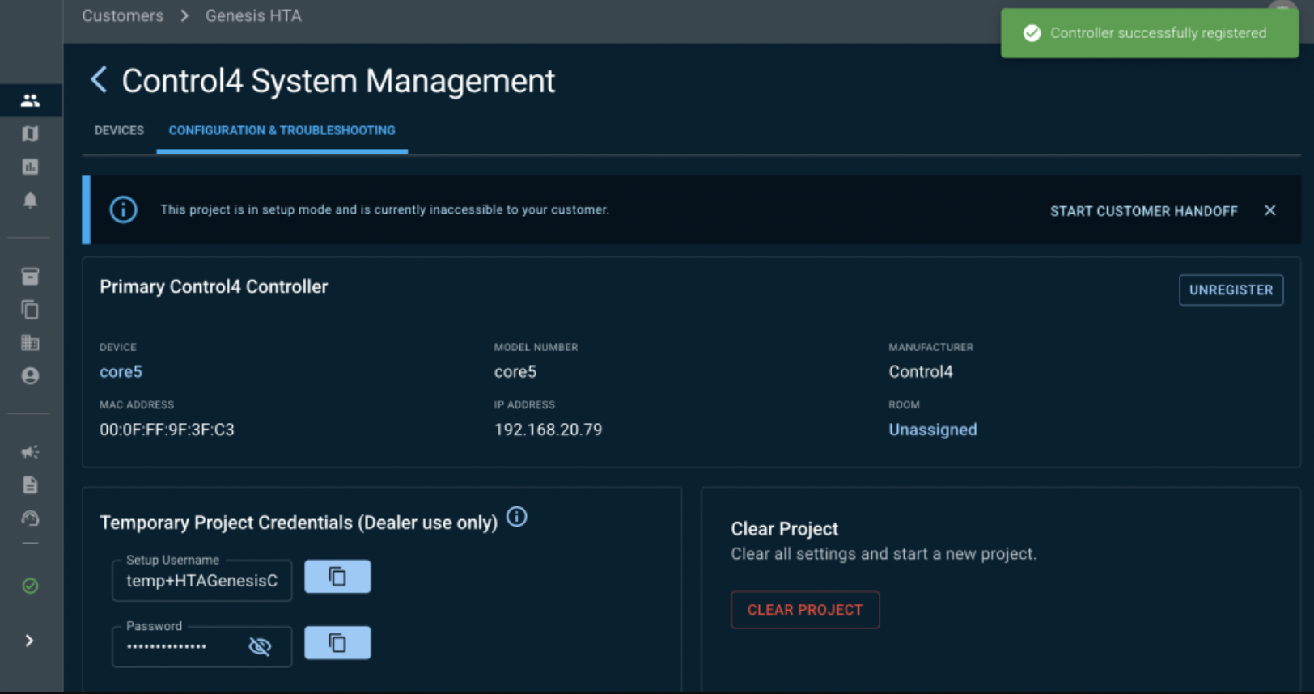1314x694 pixels.
Task: Open the stacked copies icon in sidebar
Action: click(30, 310)
